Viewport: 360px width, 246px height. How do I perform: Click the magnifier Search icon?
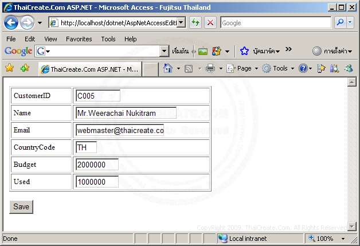340,22
